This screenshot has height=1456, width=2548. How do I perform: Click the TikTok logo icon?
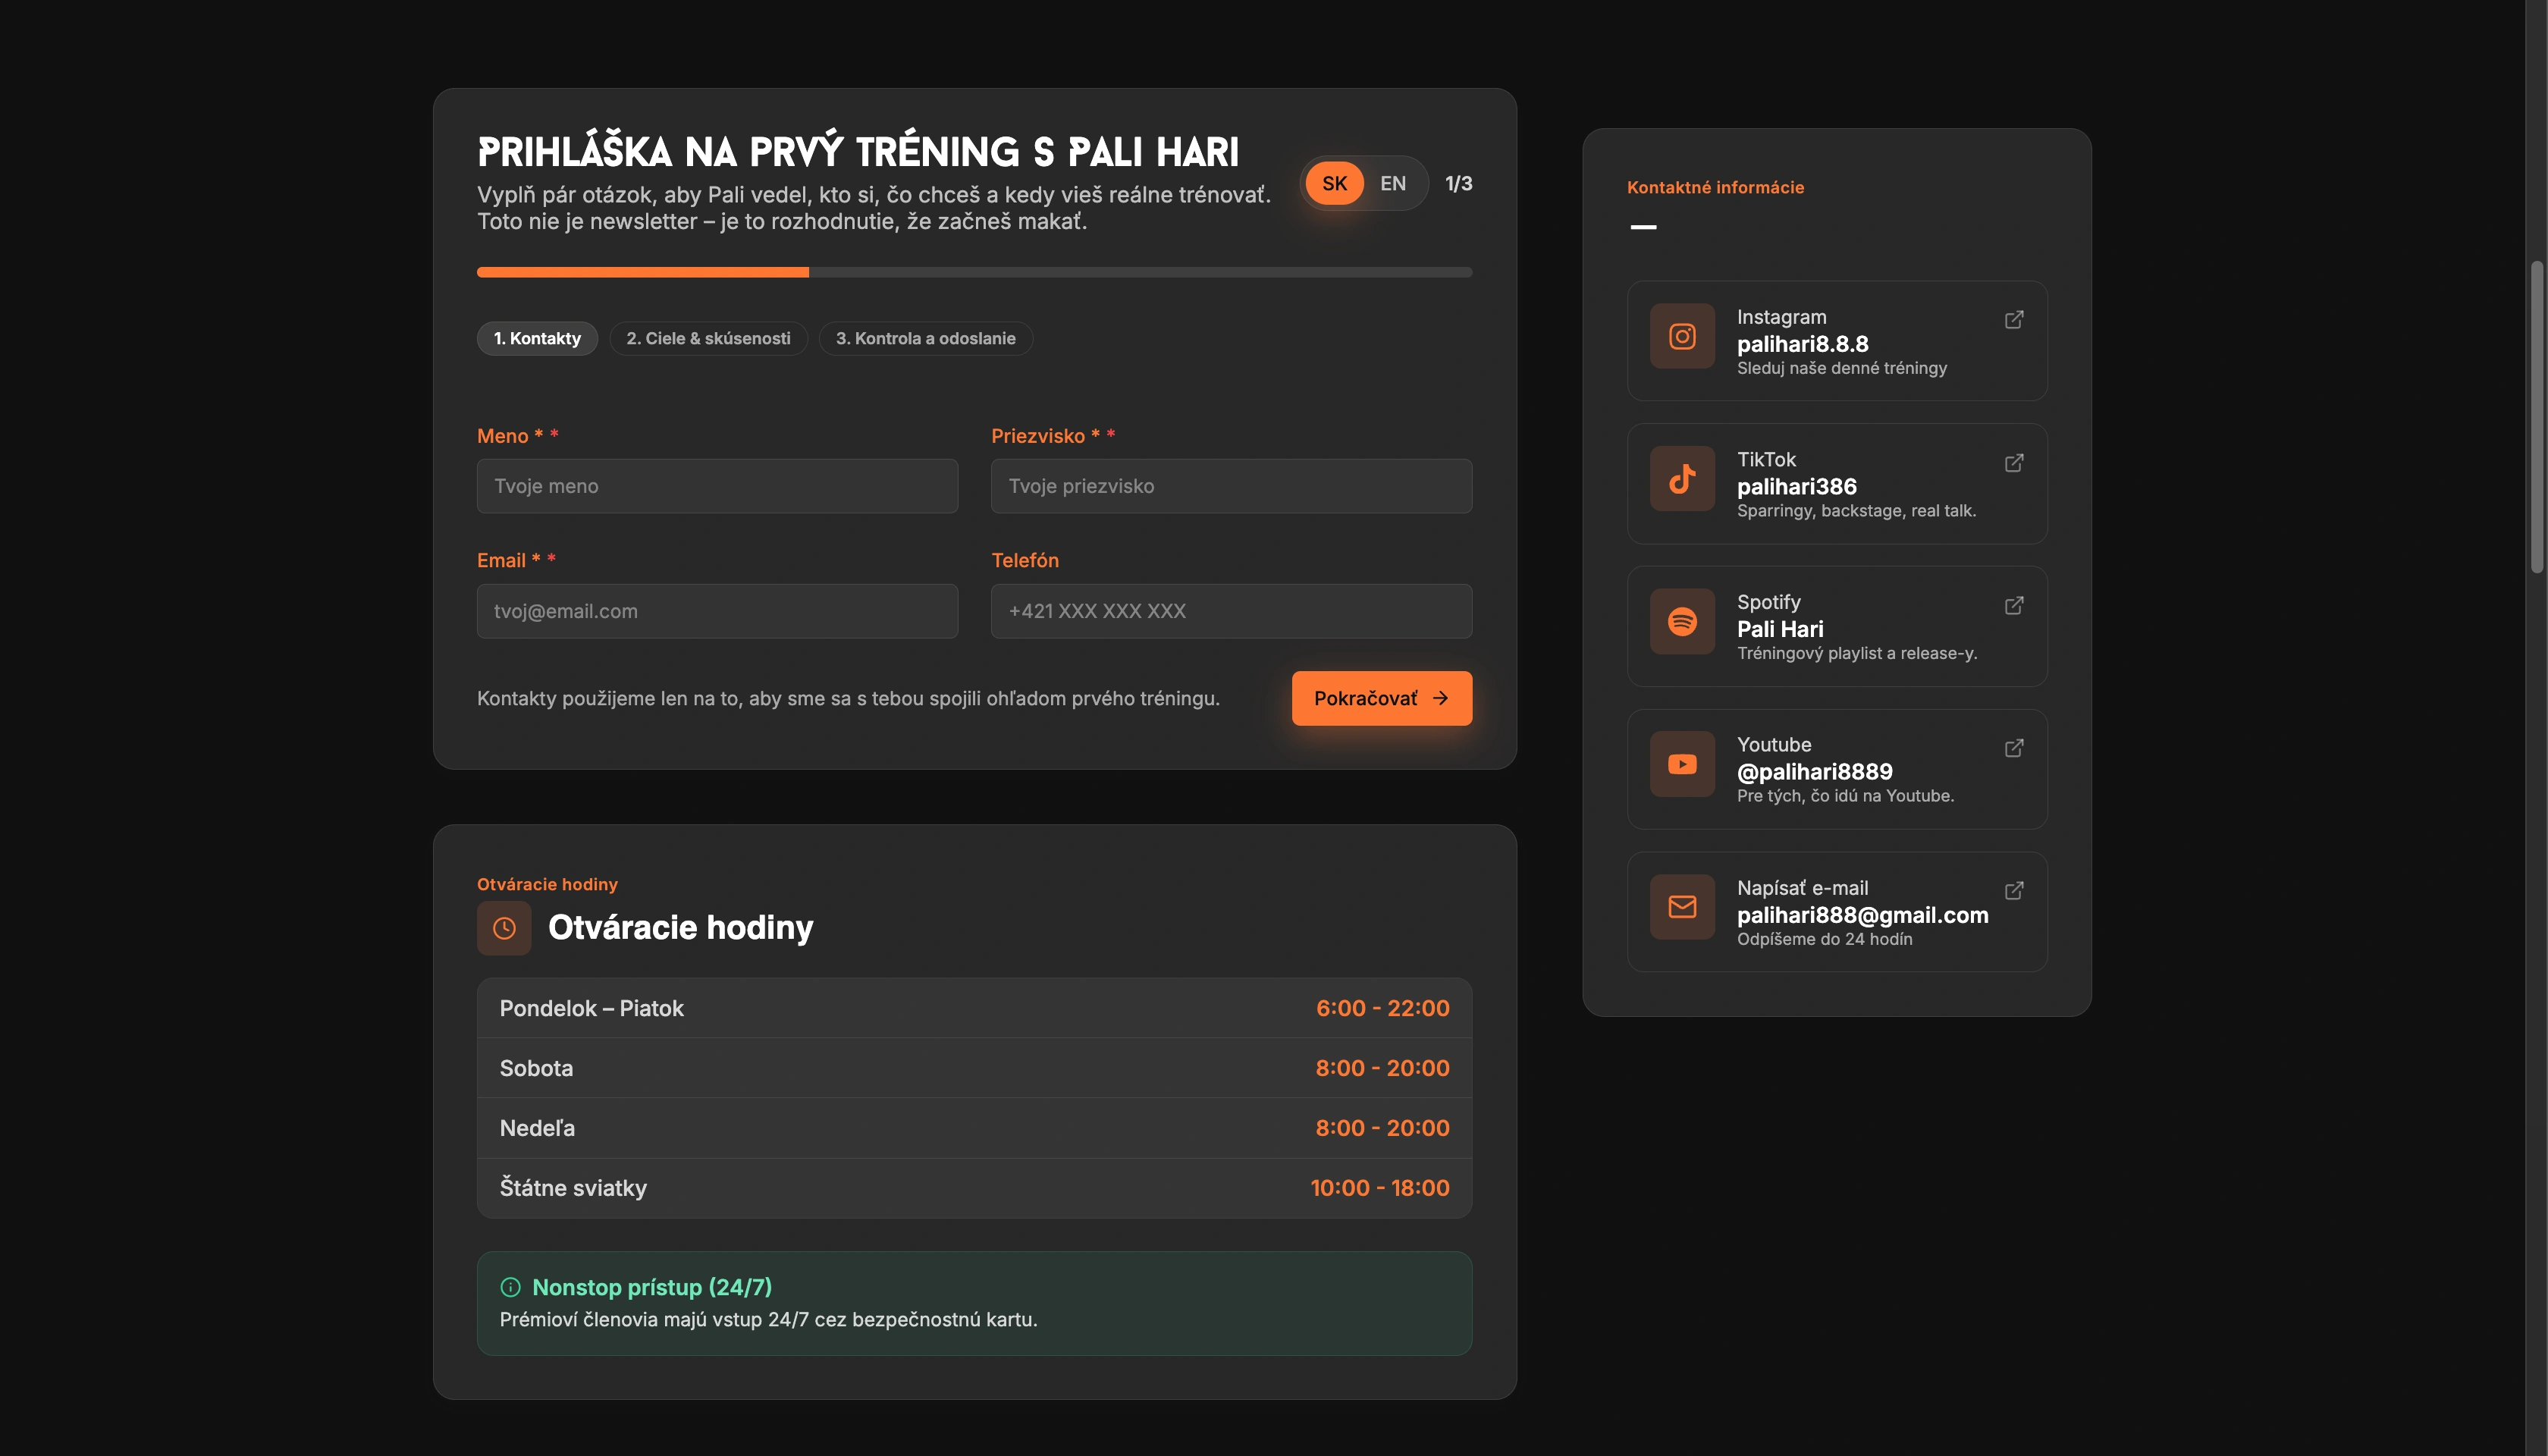pos(1682,479)
